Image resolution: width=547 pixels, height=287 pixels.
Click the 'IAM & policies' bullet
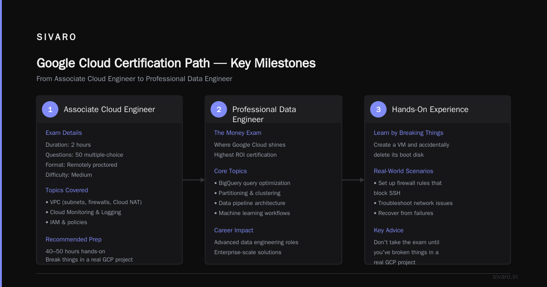pyautogui.click(x=66, y=222)
